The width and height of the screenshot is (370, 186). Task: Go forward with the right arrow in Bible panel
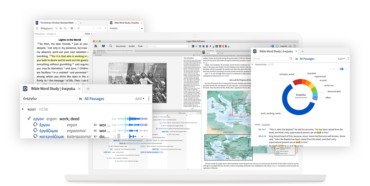coord(97,28)
